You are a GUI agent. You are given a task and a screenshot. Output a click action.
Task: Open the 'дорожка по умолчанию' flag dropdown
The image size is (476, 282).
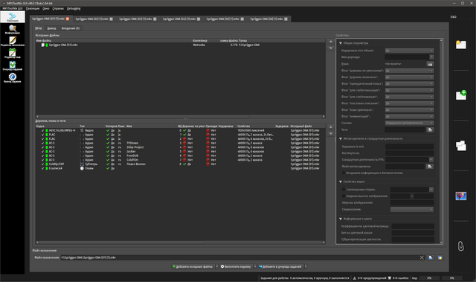(x=409, y=71)
